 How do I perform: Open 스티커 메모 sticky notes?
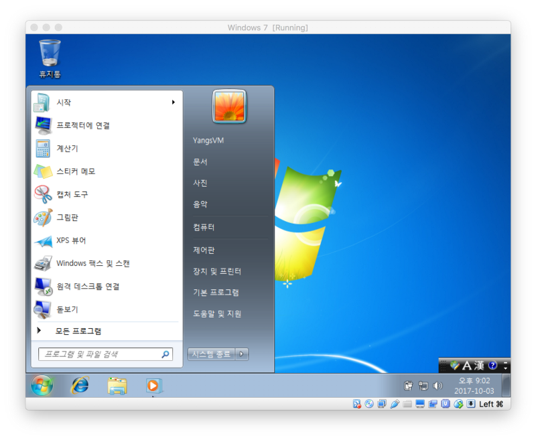point(106,171)
